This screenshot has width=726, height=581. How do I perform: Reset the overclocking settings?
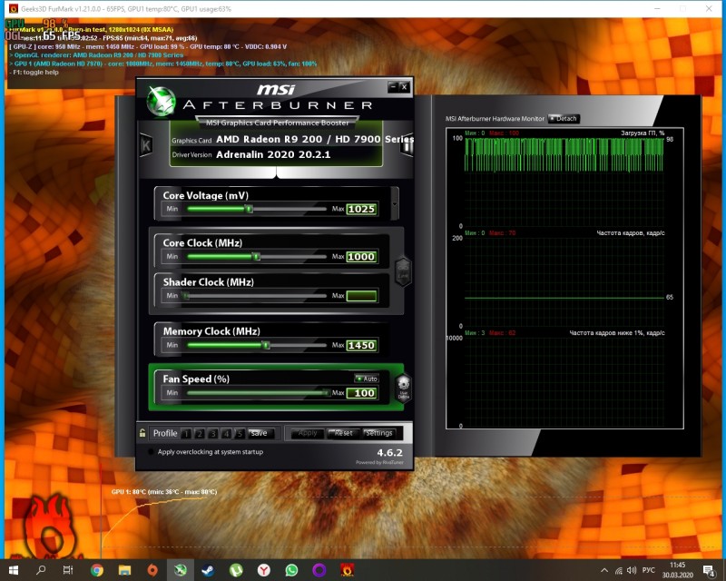pos(343,433)
